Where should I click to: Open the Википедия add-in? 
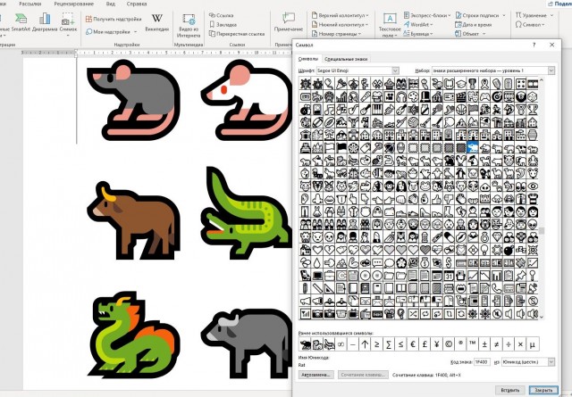tap(157, 22)
